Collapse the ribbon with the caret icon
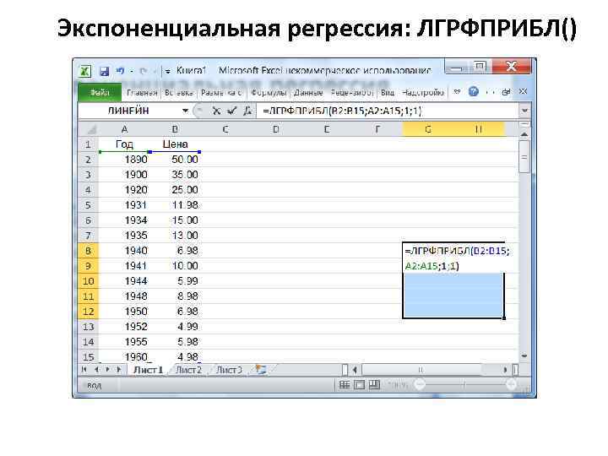Screen dimensions: 608x456 click(x=457, y=92)
